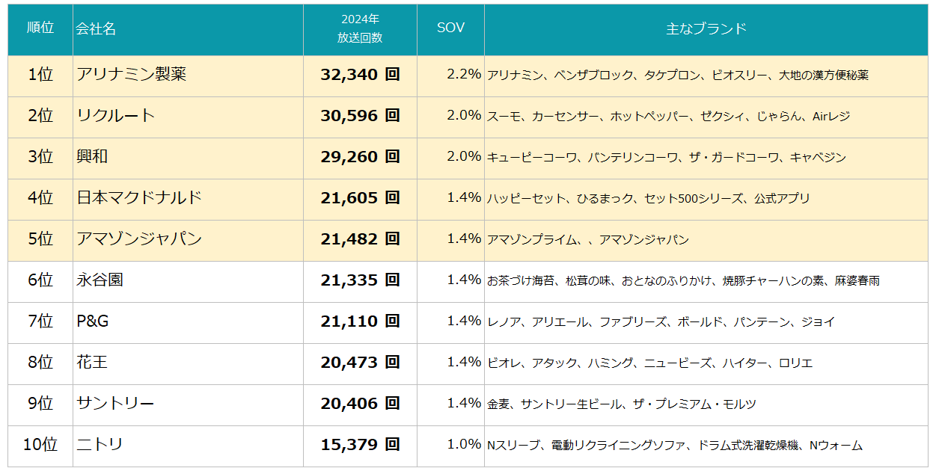The height and width of the screenshot is (474, 936).
Task: Click the 10位 rank cell
Action: [x=40, y=444]
